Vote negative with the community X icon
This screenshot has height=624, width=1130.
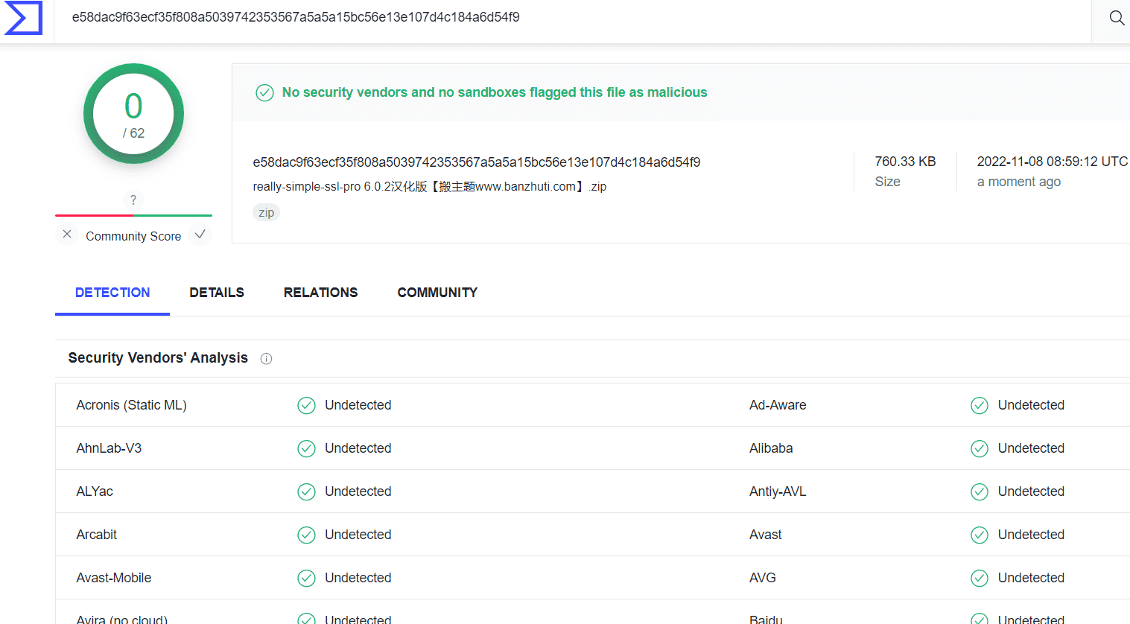(67, 235)
